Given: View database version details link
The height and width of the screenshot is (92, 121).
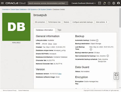Looking at the screenshot, I should (x=60, y=74).
